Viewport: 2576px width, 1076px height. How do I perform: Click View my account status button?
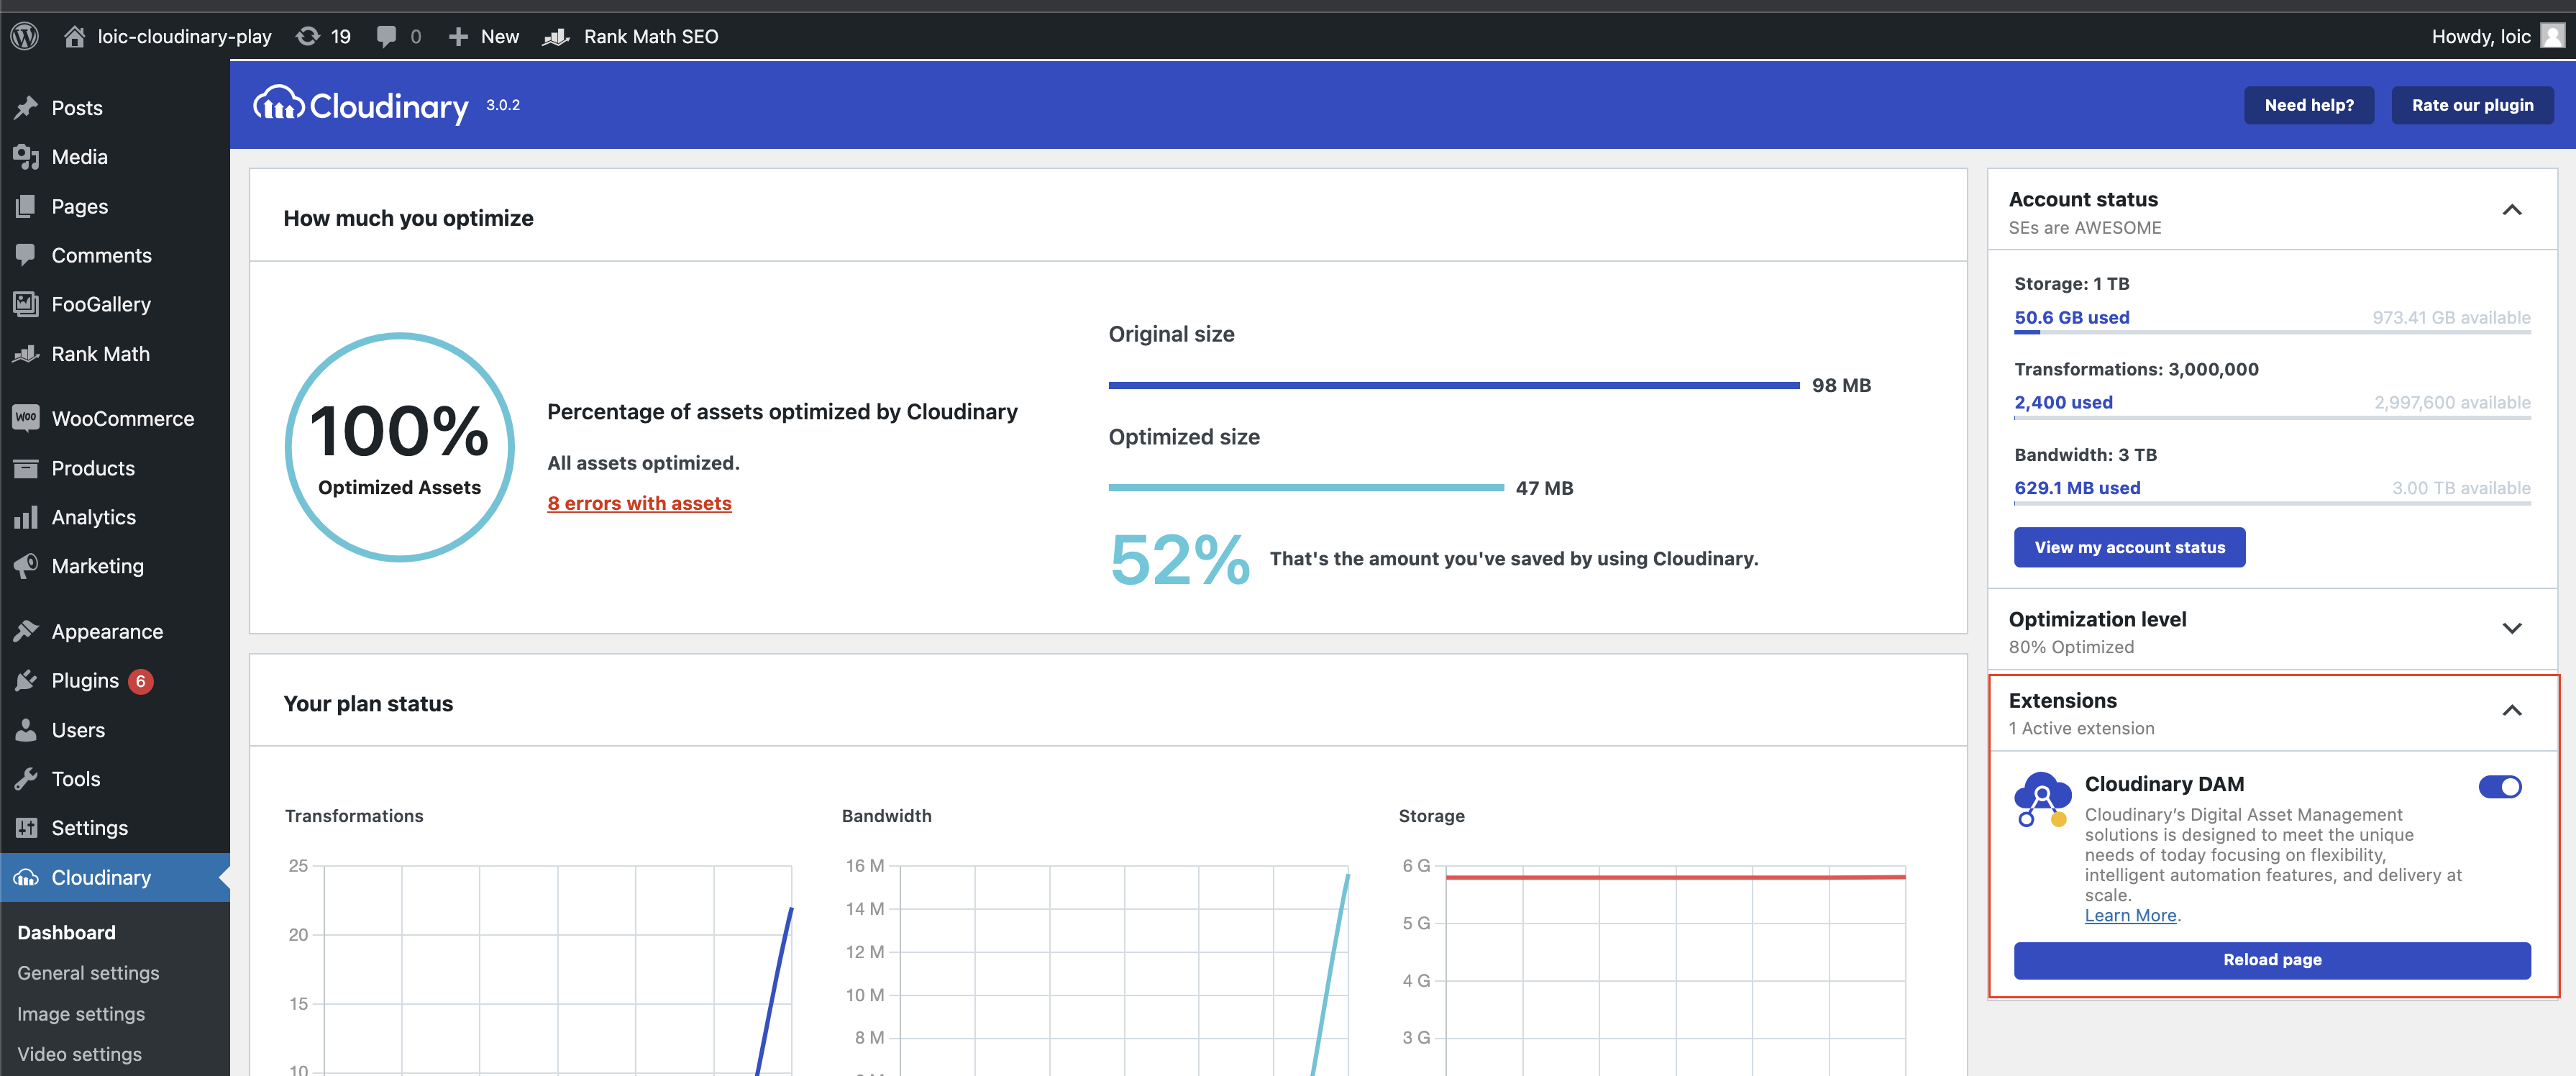[2129, 547]
